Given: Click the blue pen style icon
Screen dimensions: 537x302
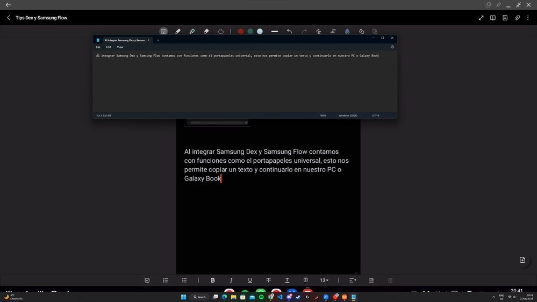Looking at the screenshot, I should coord(347,31).
